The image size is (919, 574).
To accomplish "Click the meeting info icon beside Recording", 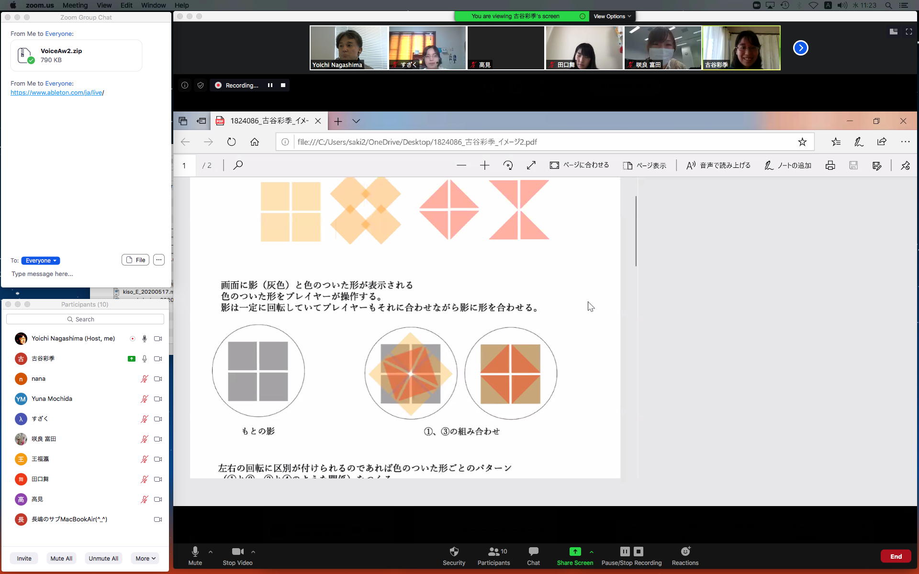I will click(x=185, y=85).
